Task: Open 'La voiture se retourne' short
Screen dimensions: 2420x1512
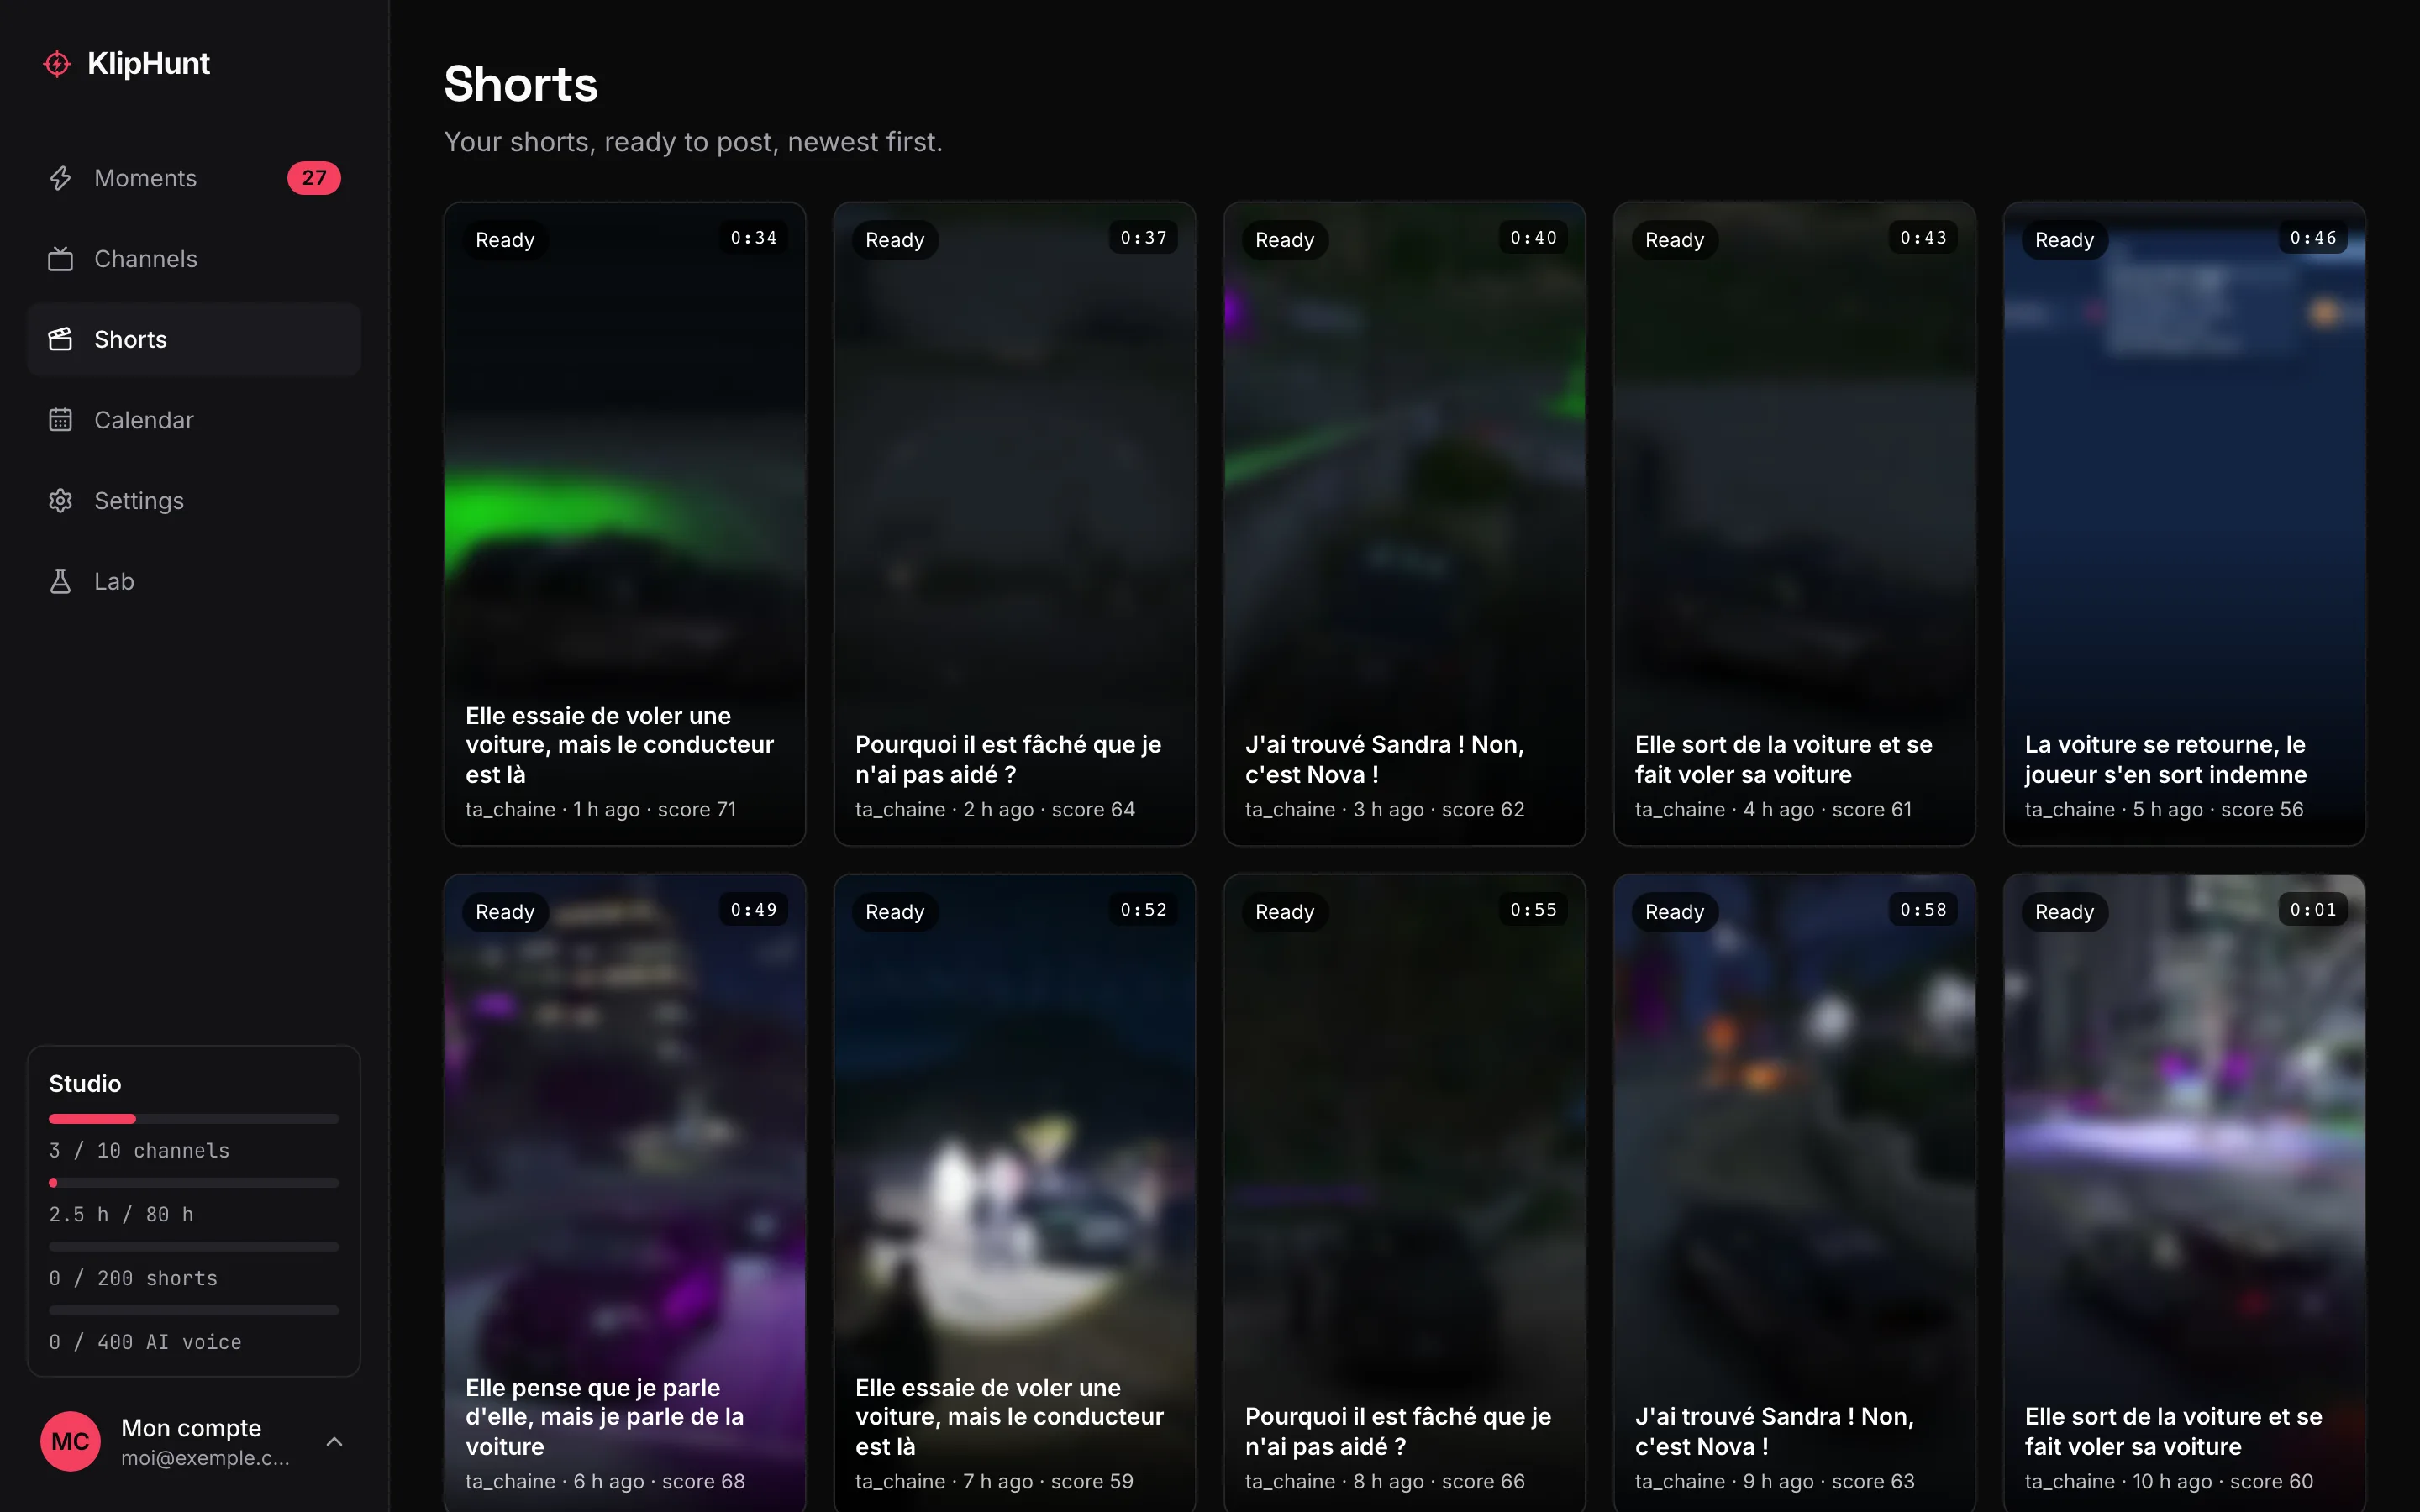Action: (2185, 524)
